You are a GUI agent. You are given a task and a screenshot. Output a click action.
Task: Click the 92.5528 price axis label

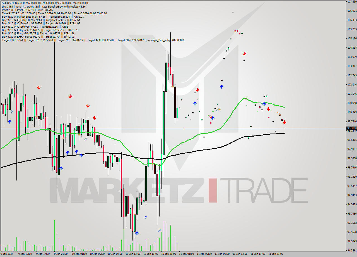tap(352, 232)
